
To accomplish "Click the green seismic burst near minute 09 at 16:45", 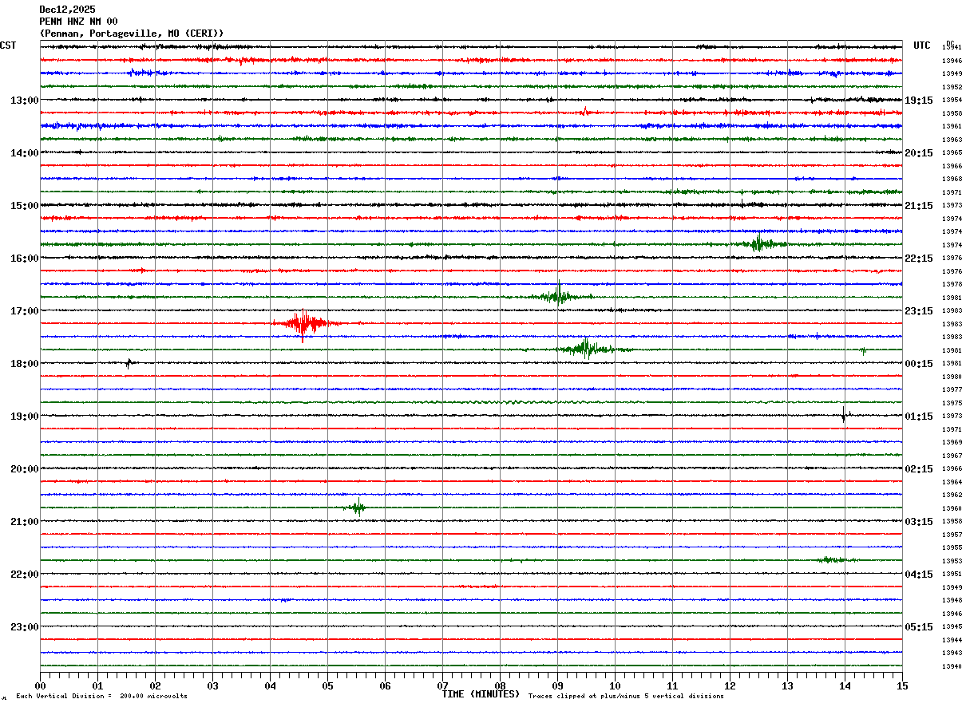I will [x=560, y=295].
